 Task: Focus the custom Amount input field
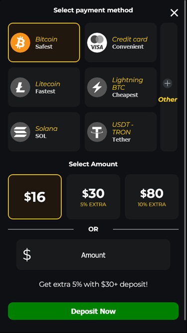93,255
